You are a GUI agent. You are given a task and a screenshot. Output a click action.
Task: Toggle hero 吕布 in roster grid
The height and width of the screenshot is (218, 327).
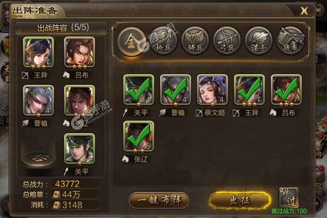(x=286, y=90)
